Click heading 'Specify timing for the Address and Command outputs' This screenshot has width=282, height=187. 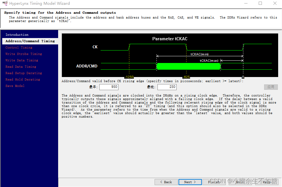click(60, 12)
